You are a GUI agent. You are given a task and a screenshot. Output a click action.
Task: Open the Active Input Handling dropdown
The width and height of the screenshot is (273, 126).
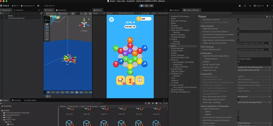(x=254, y=102)
